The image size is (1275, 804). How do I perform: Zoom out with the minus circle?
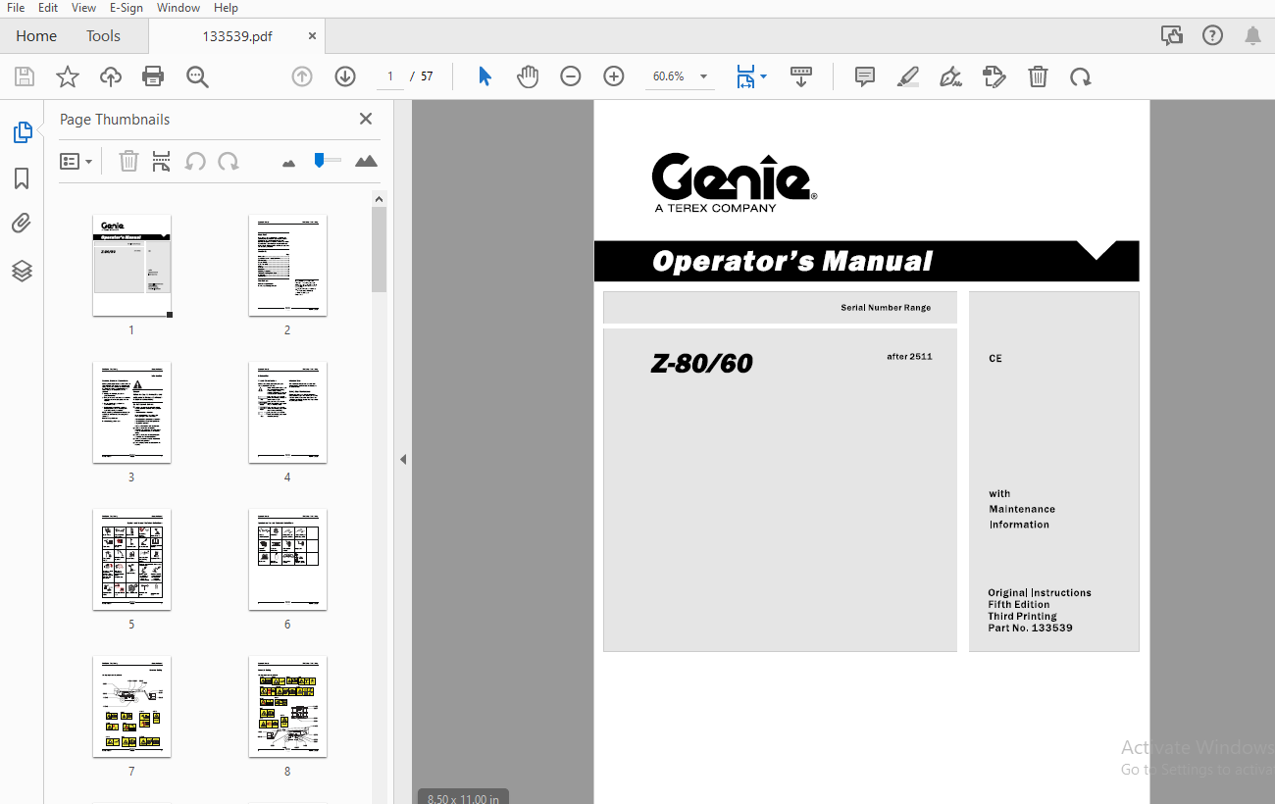coord(571,76)
